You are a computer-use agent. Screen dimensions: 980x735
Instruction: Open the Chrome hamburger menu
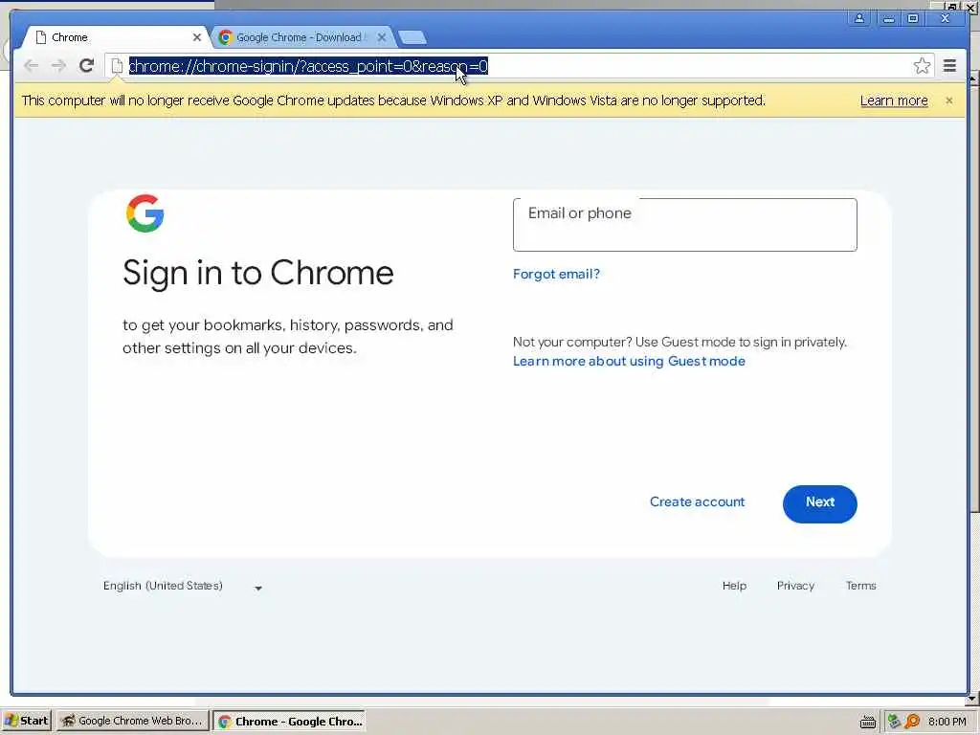tap(949, 66)
